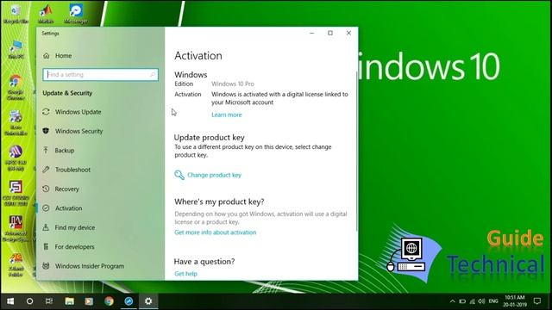Switch to the blue Messenger taskbar app
This screenshot has width=552, height=310.
[x=129, y=301]
